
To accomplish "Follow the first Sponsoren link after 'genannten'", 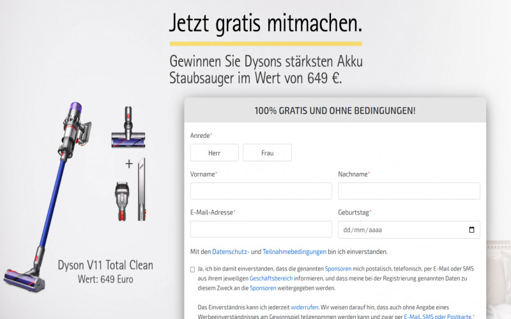I will 338,269.
